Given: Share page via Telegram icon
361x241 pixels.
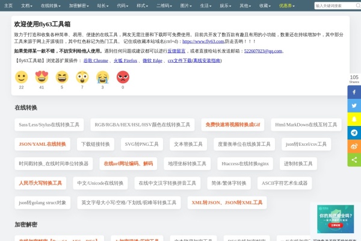Looking at the screenshot, I should [x=354, y=133].
